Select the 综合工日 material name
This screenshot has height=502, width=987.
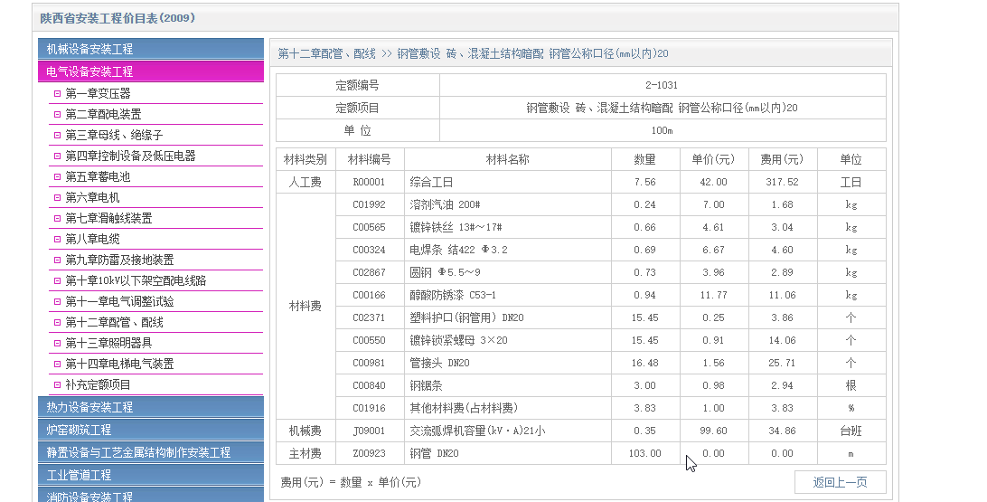click(x=431, y=182)
